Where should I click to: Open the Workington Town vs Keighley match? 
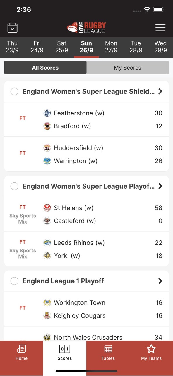[x=86, y=309]
